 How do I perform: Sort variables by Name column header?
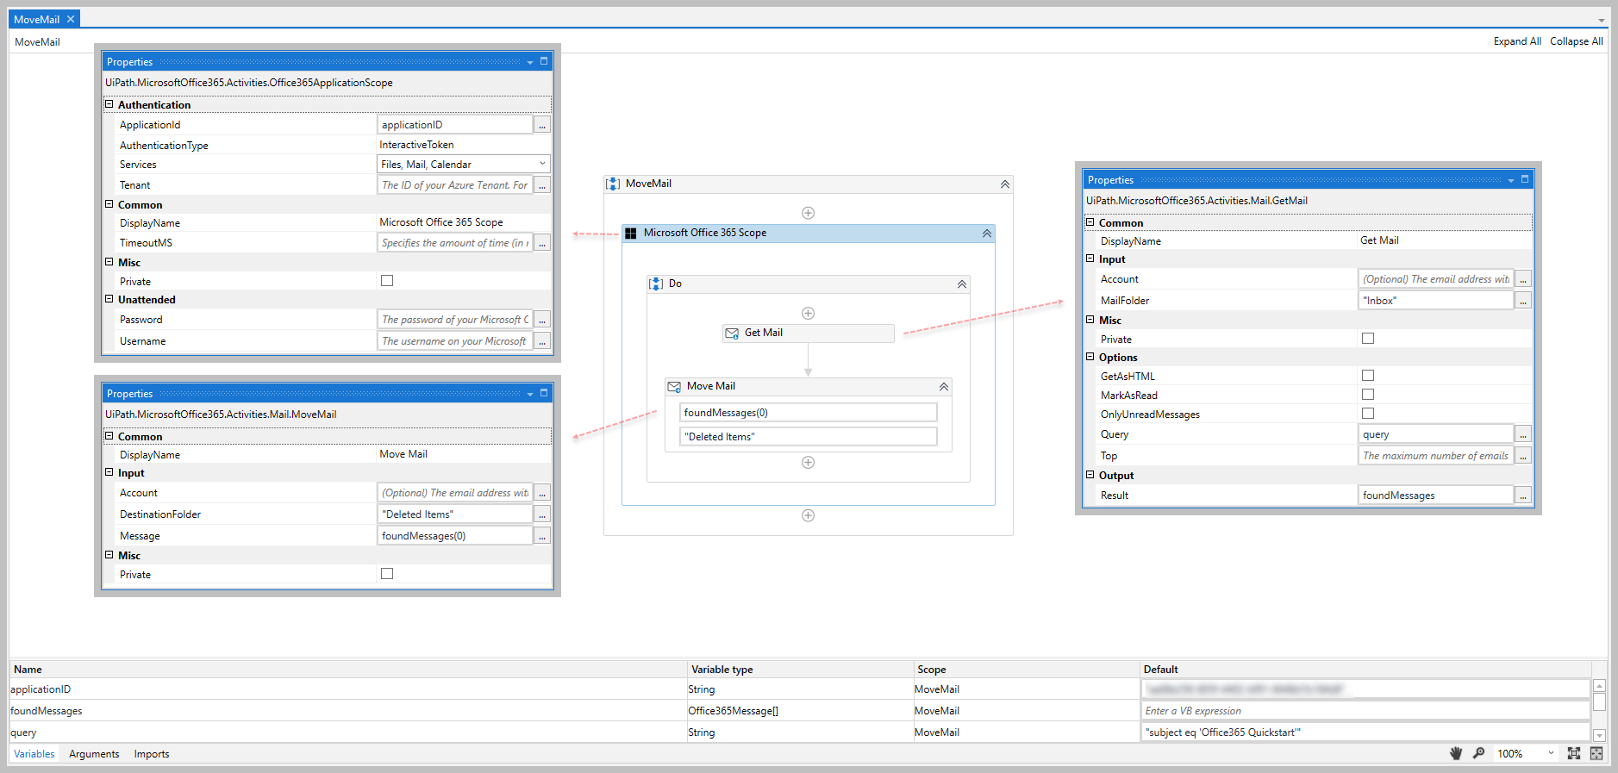(348, 670)
